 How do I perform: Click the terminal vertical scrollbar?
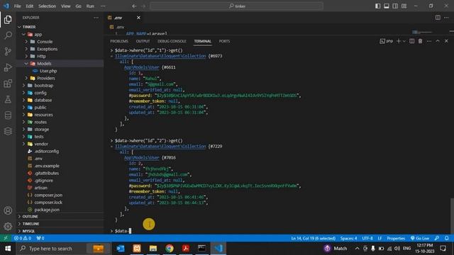[x=452, y=215]
